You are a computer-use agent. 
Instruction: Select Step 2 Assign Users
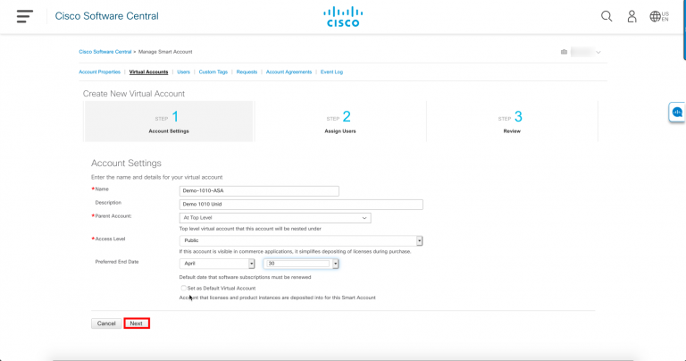point(340,122)
